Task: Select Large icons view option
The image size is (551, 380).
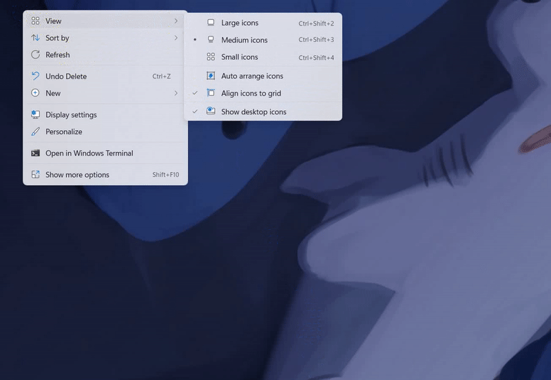Action: point(263,23)
